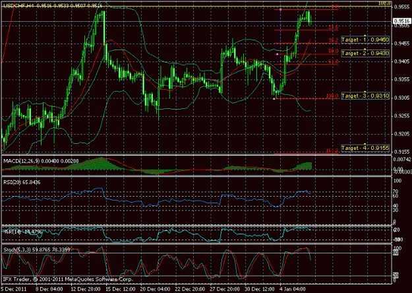The width and height of the screenshot is (412, 293).
Task: Click 0.9455 on the price axis
Action: click(402, 44)
